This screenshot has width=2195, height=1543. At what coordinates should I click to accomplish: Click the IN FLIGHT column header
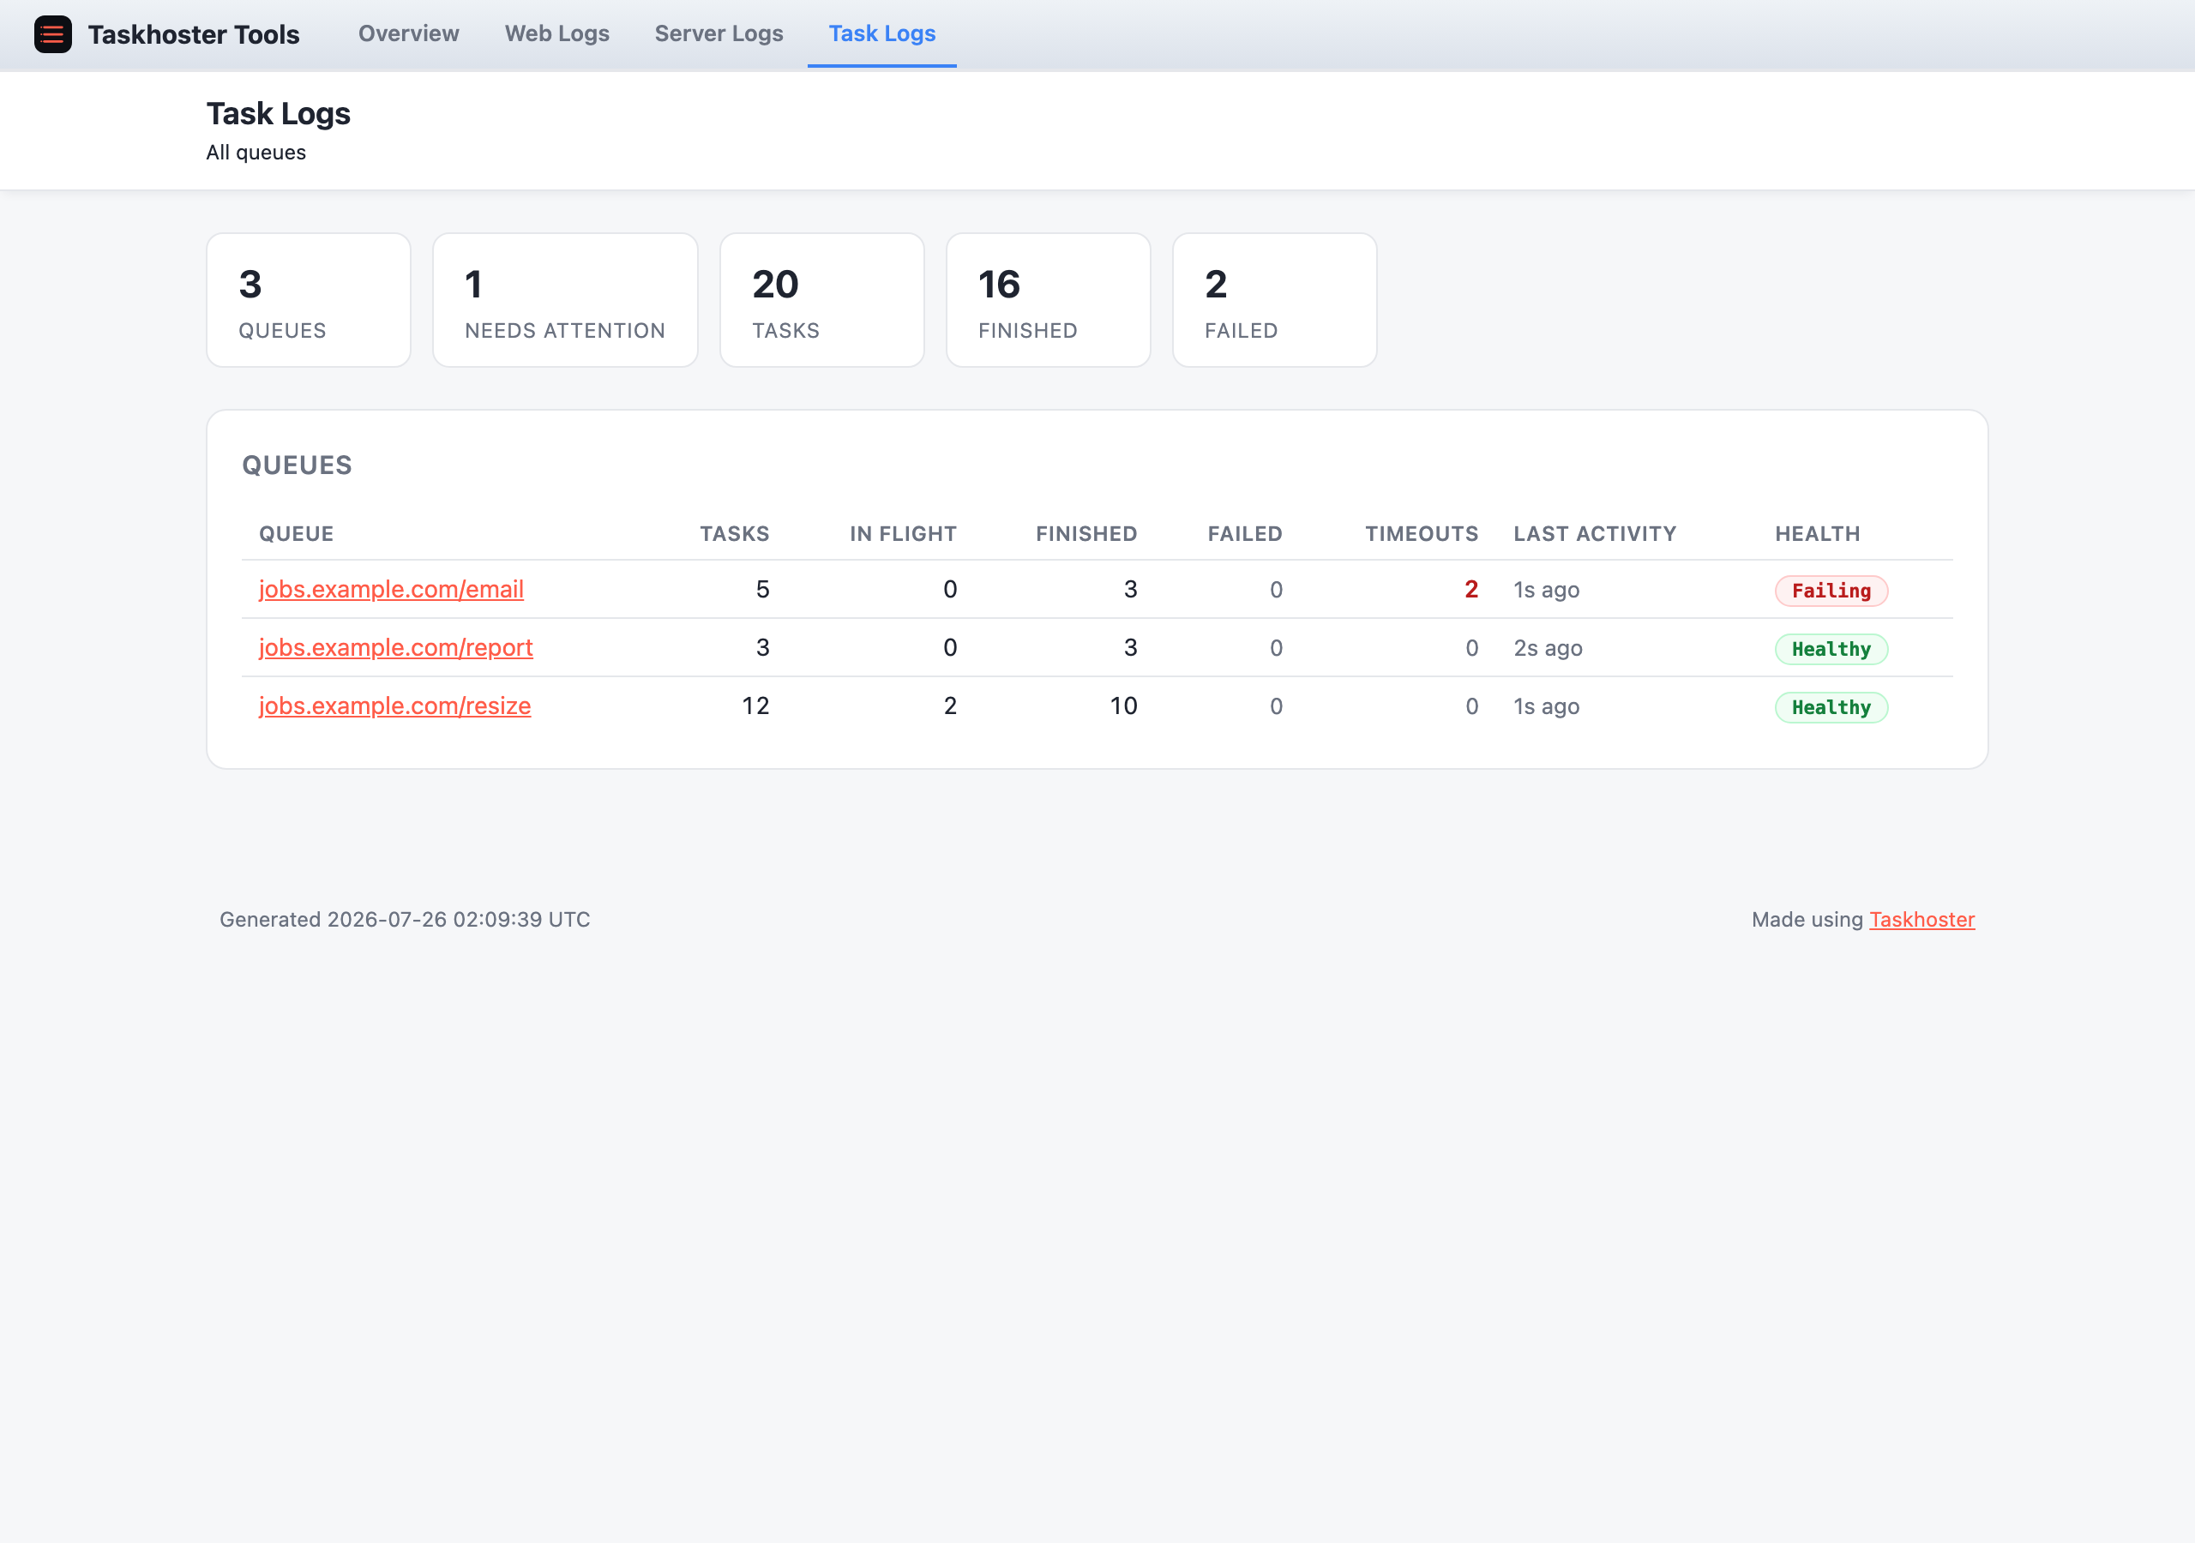[x=904, y=533]
